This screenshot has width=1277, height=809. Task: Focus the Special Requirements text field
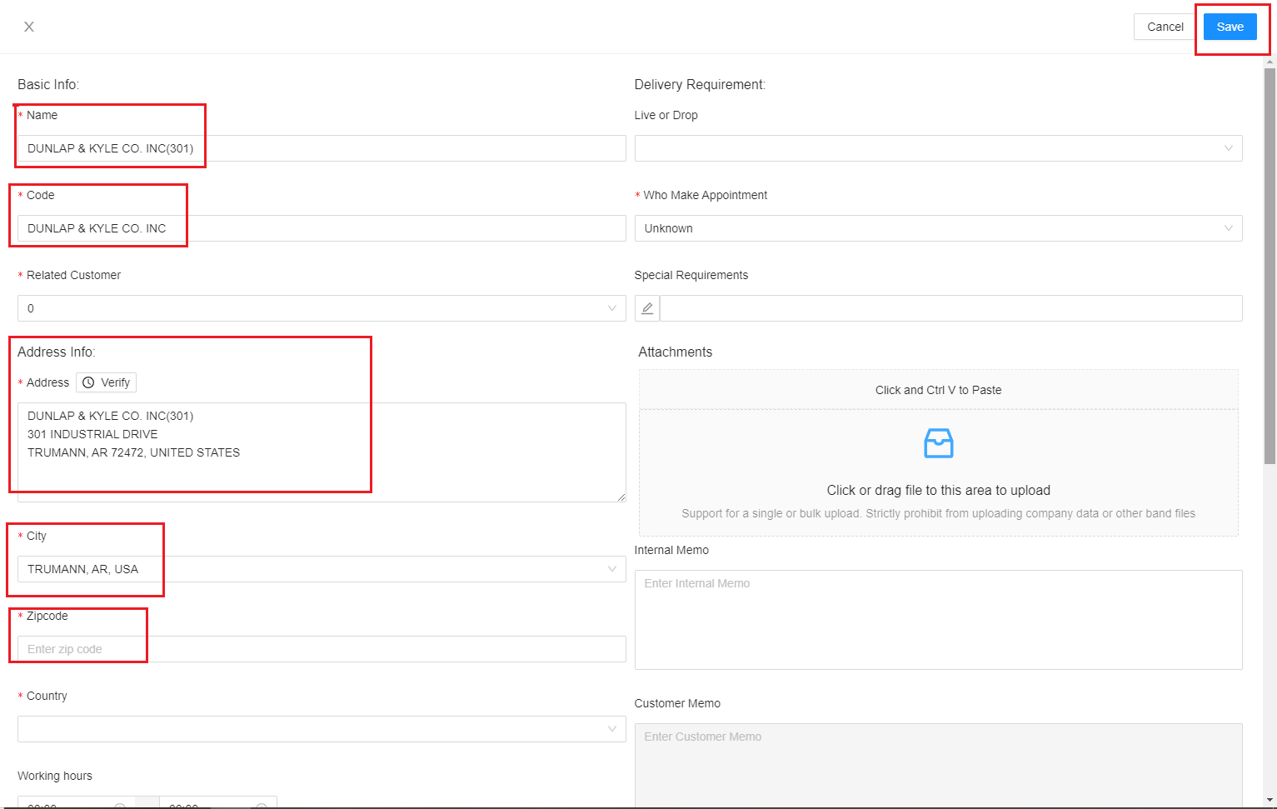(x=950, y=308)
